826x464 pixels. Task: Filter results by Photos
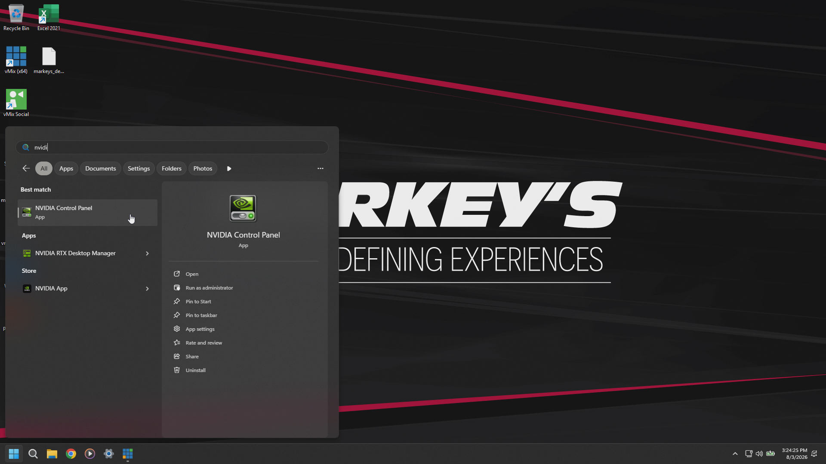coord(203,168)
